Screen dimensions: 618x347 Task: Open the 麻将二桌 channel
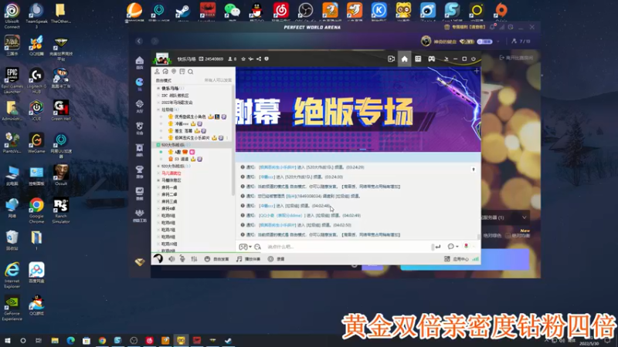(169, 194)
